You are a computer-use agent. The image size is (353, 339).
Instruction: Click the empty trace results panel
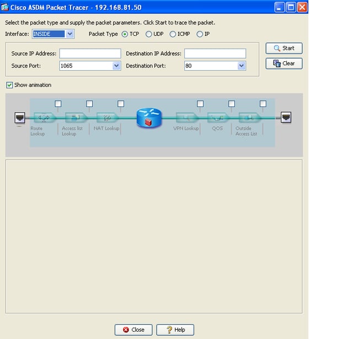[x=154, y=236]
